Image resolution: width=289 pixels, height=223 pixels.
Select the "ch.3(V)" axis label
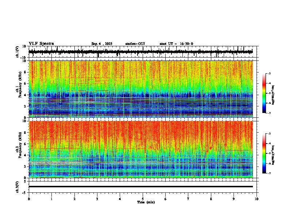18,187
